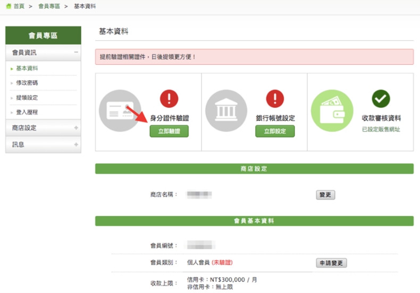The width and height of the screenshot is (420, 293).
Task: Open 提領設定 in the sidebar
Action: coord(27,98)
